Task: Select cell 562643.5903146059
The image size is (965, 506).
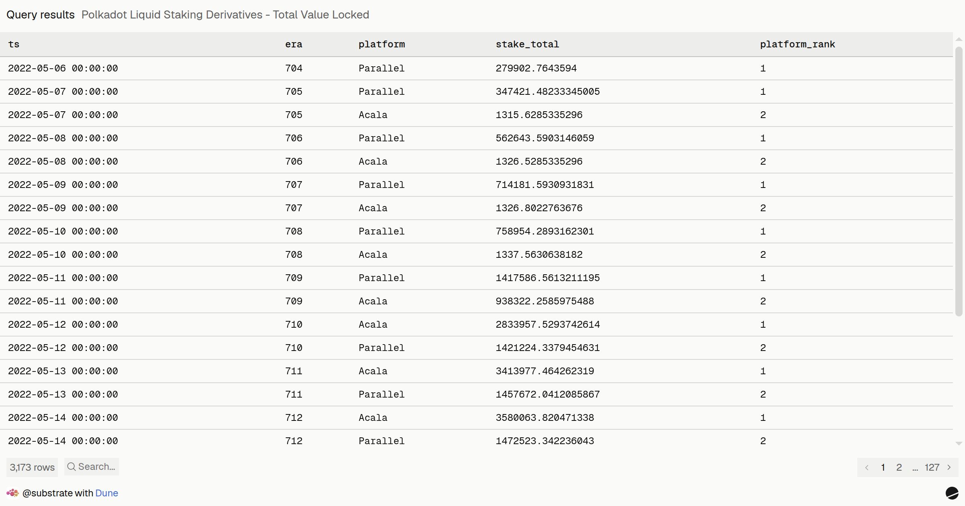Action: click(545, 138)
